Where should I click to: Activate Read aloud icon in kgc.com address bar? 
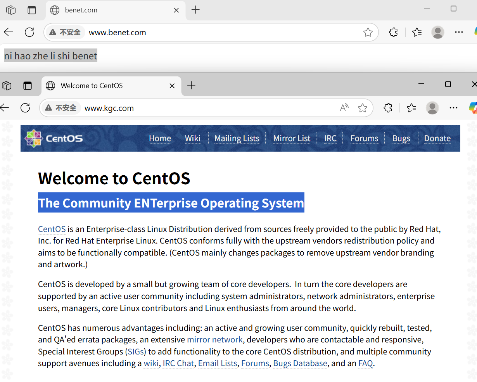344,108
